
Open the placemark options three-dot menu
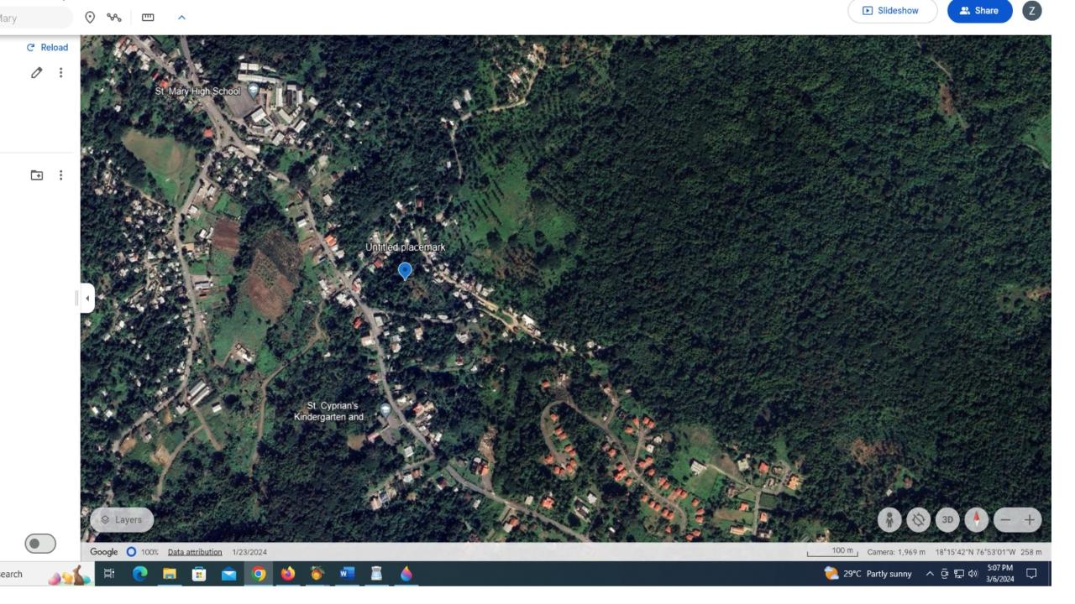pyautogui.click(x=60, y=74)
